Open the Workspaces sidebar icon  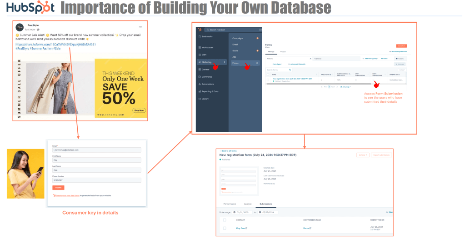click(x=200, y=47)
